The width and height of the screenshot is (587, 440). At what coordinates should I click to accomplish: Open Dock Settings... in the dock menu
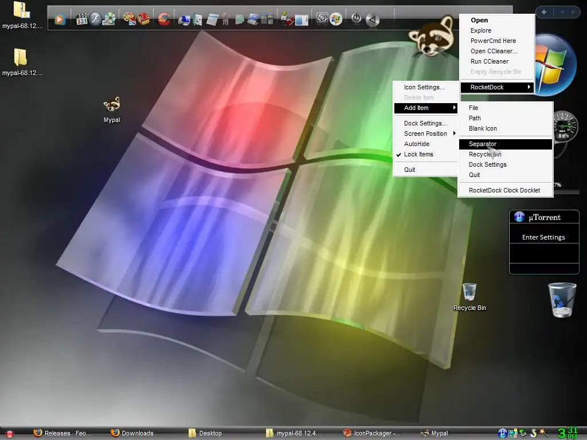click(x=425, y=123)
